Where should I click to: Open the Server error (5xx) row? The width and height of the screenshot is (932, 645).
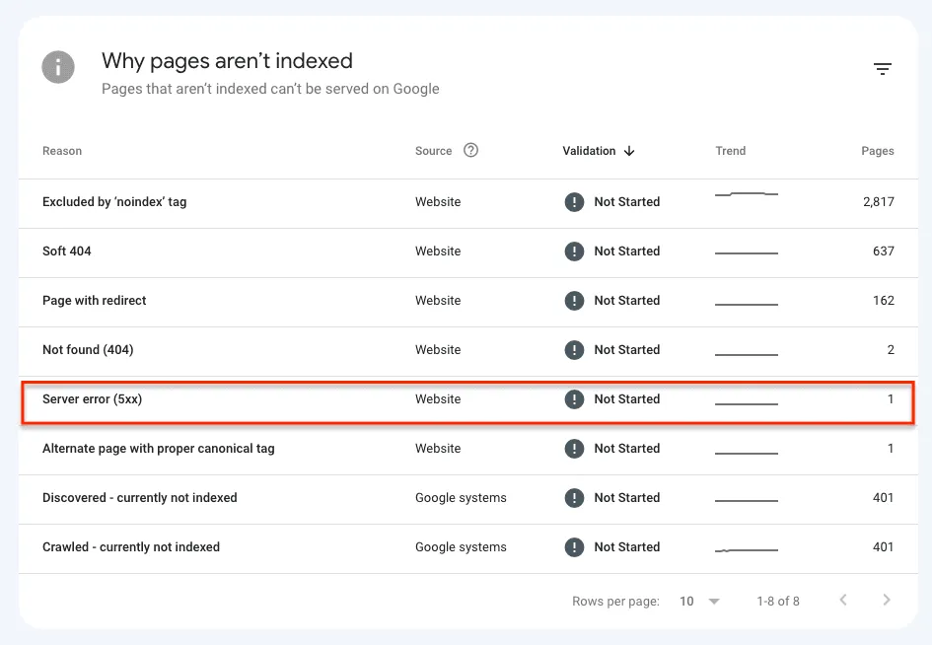468,400
